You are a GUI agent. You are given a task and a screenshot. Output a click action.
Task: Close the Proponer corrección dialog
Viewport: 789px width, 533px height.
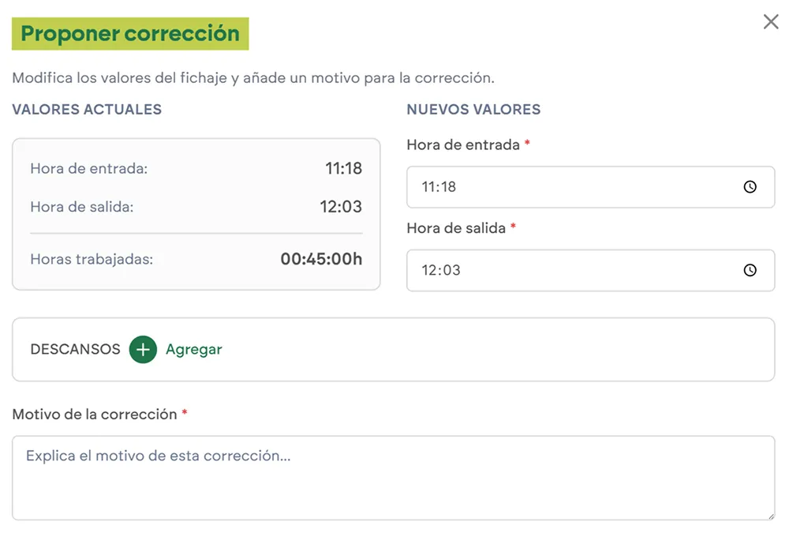point(771,21)
